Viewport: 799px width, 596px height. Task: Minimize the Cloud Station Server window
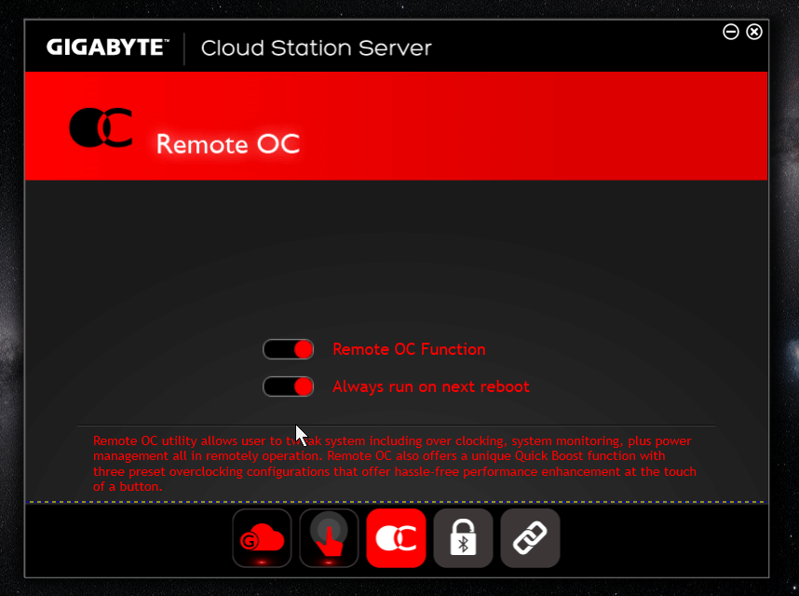(x=731, y=32)
